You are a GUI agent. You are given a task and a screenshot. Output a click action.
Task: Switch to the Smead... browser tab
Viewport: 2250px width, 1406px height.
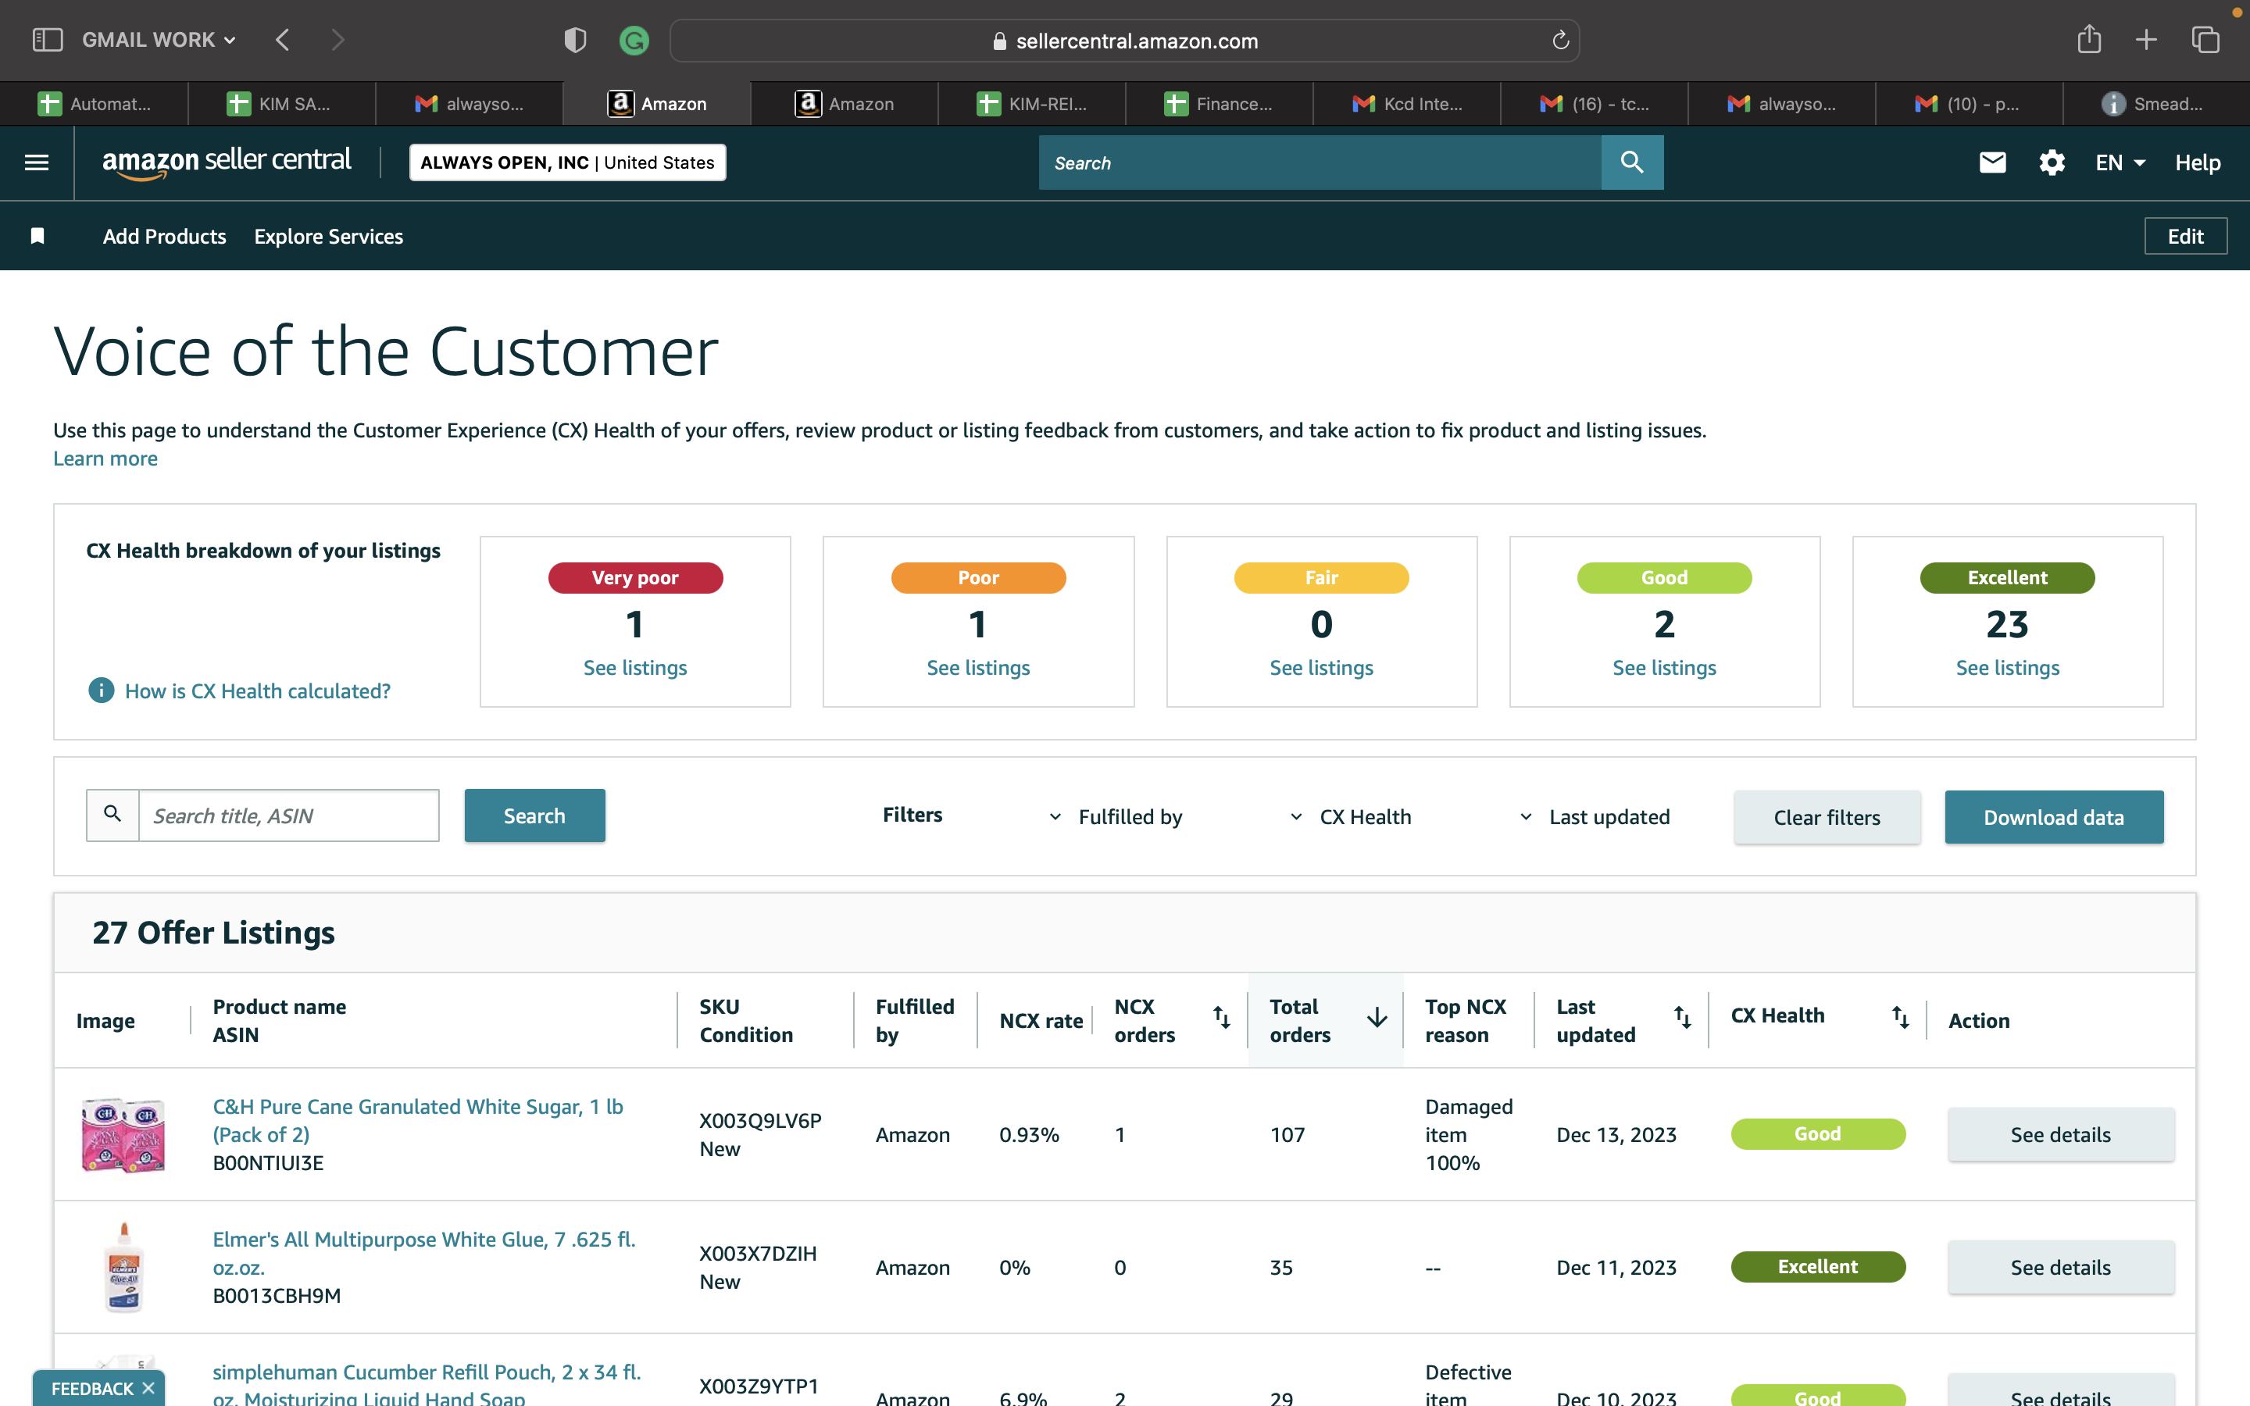pos(2156,103)
